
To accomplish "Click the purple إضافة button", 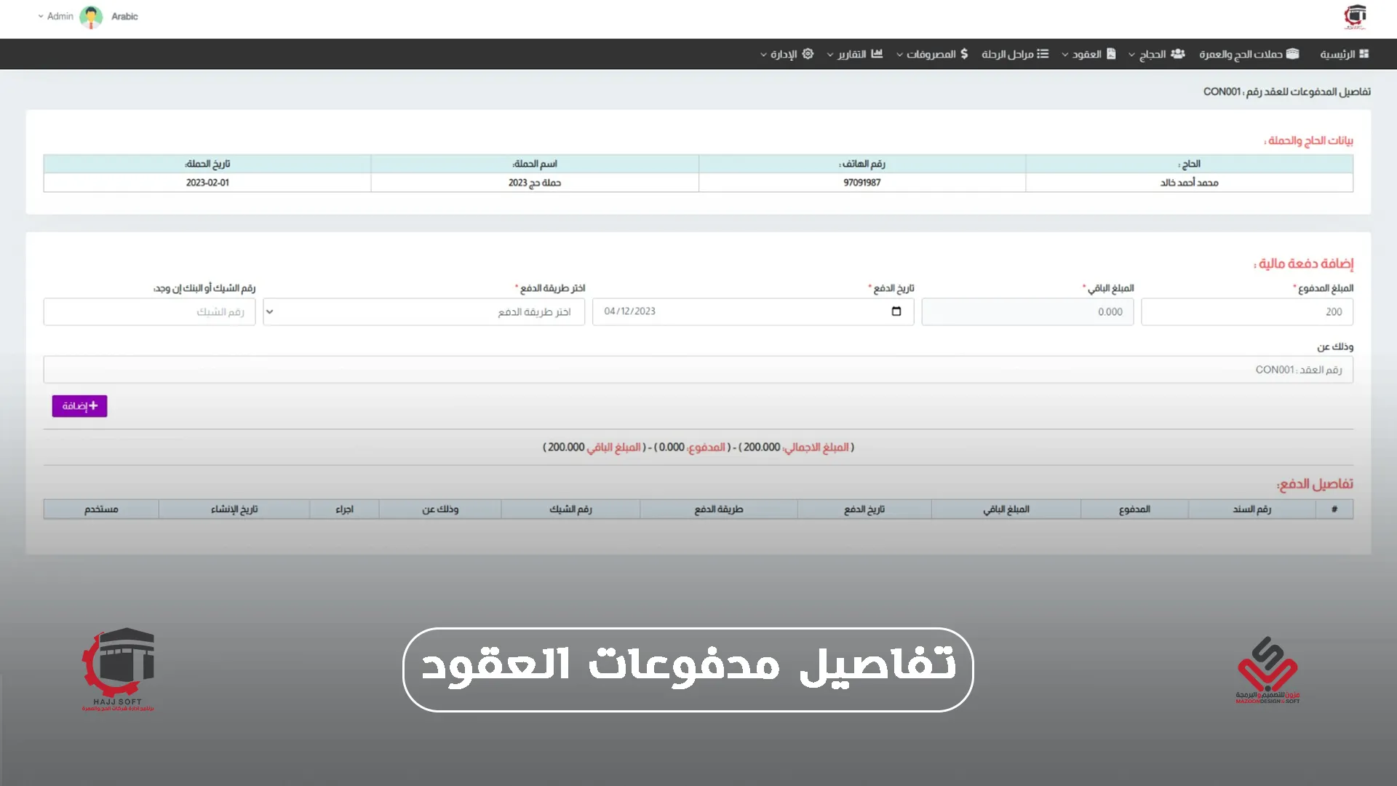I will 79,406.
